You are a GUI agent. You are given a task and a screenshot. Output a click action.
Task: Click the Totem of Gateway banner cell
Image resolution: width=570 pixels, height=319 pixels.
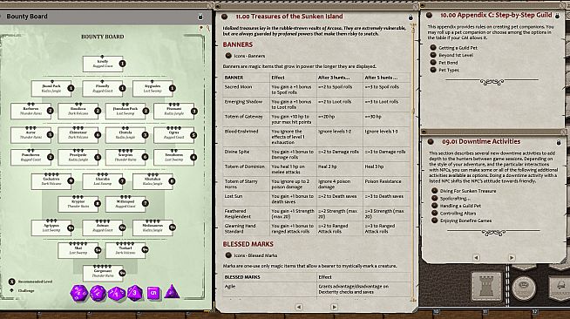click(246, 119)
